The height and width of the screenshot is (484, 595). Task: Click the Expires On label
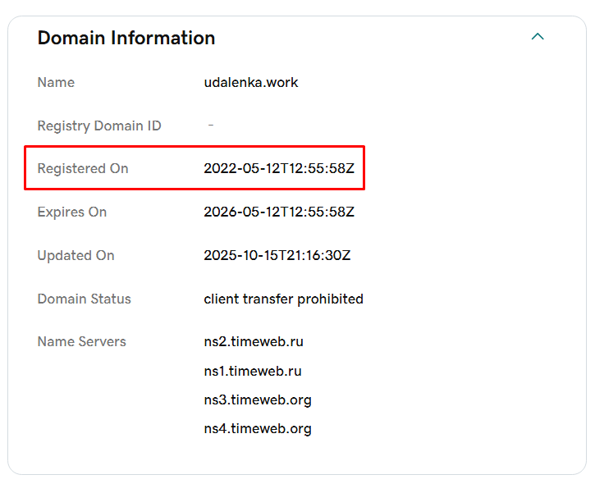(72, 212)
